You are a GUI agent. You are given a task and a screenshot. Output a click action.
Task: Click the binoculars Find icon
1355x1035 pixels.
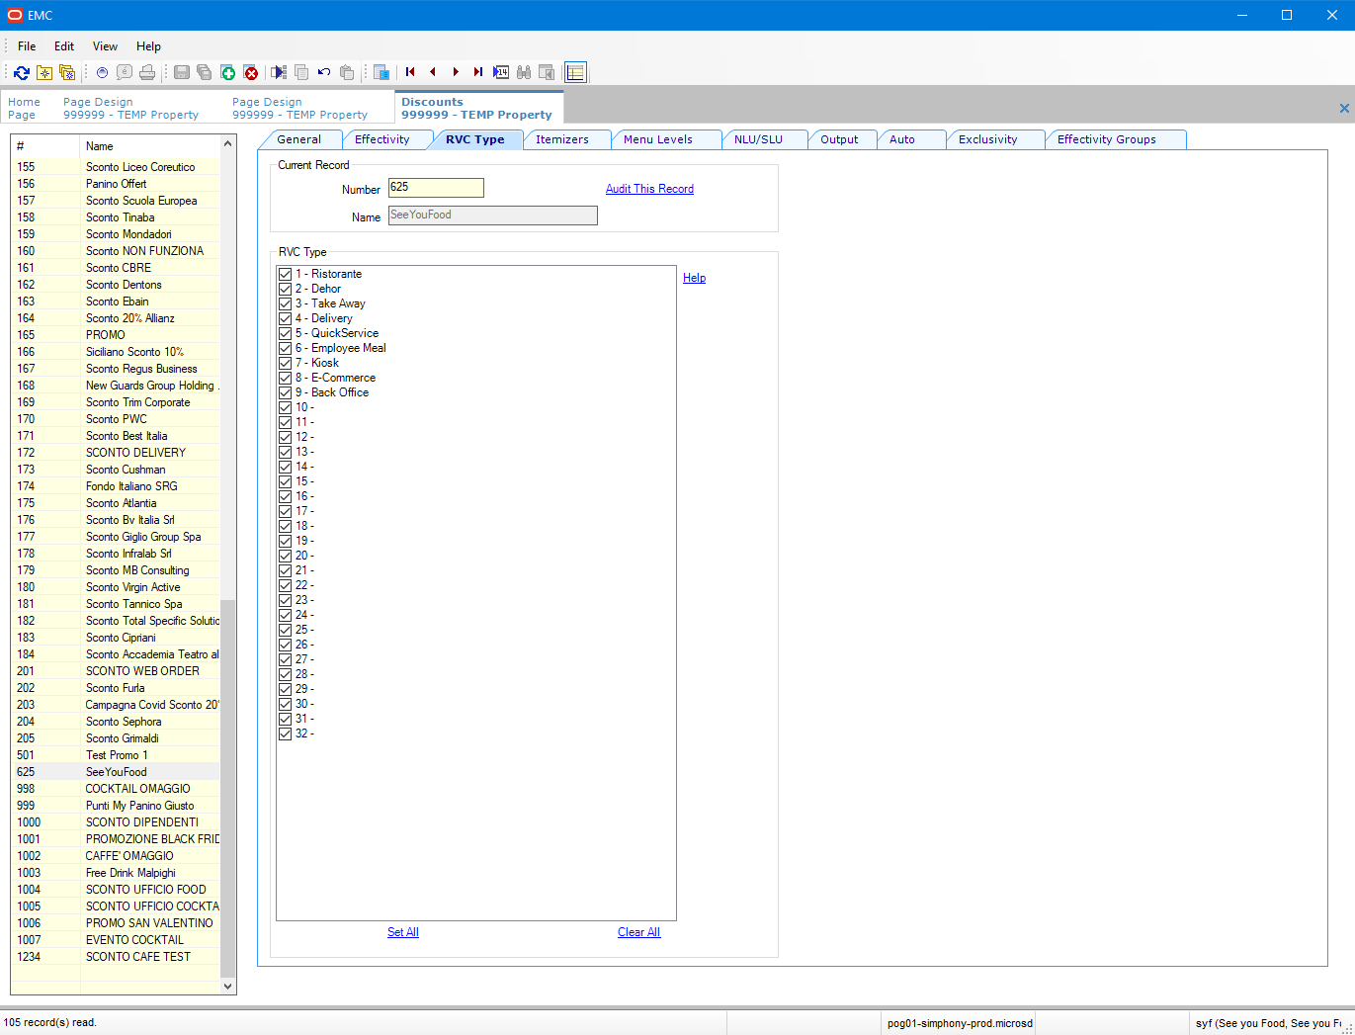click(x=524, y=72)
